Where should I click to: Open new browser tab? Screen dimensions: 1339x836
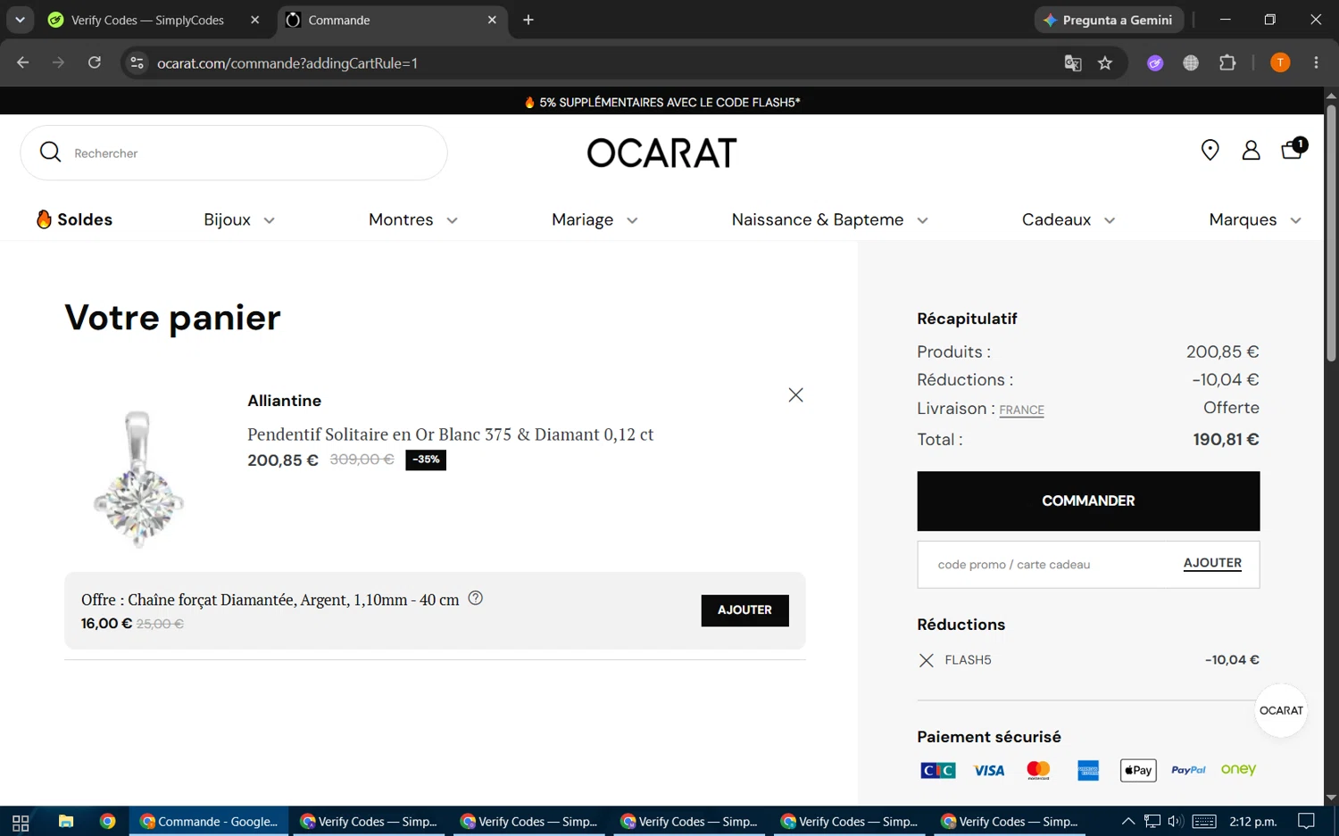pyautogui.click(x=528, y=20)
